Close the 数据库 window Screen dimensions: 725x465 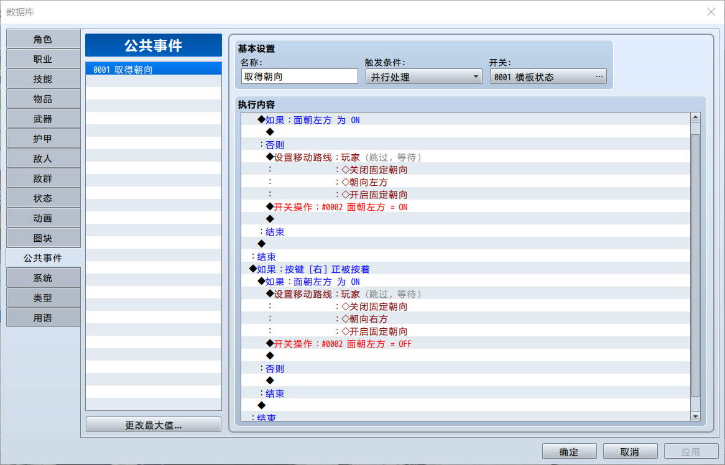[711, 12]
